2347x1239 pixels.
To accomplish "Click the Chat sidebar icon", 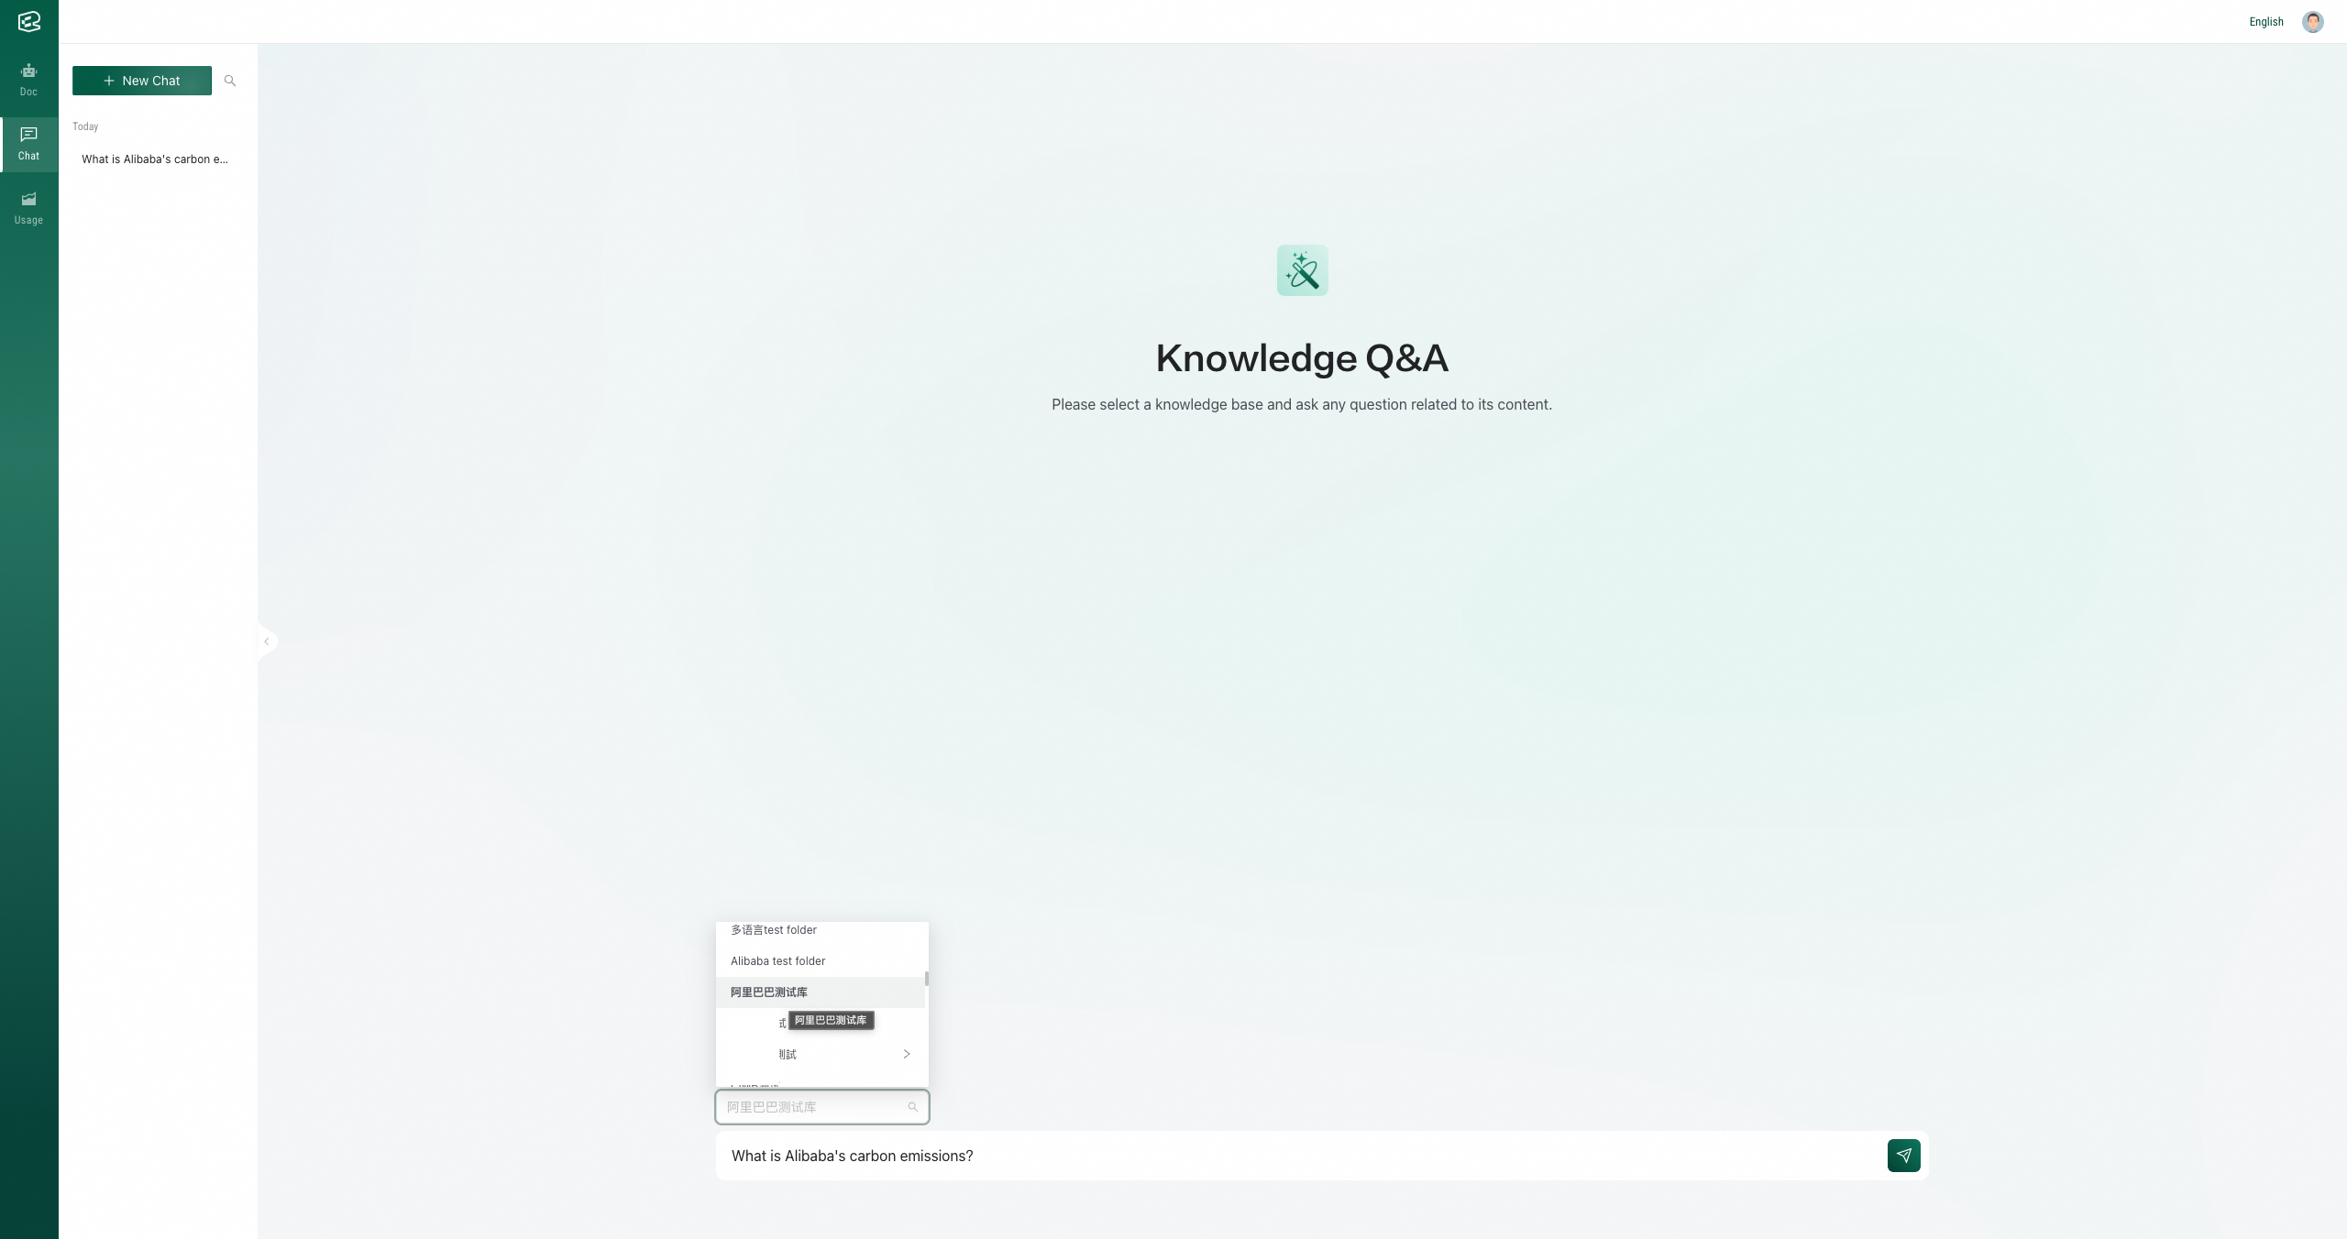I will (x=28, y=143).
